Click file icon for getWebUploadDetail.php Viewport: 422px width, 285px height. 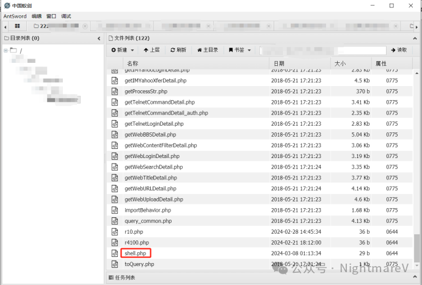[115, 199]
